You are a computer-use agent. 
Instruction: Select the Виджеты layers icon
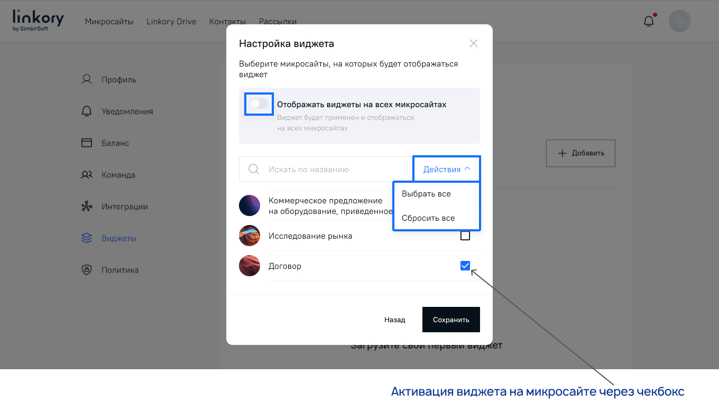tap(86, 238)
